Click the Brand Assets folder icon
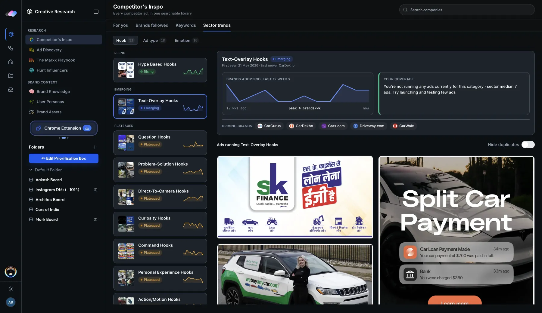542x313 pixels. click(32, 112)
